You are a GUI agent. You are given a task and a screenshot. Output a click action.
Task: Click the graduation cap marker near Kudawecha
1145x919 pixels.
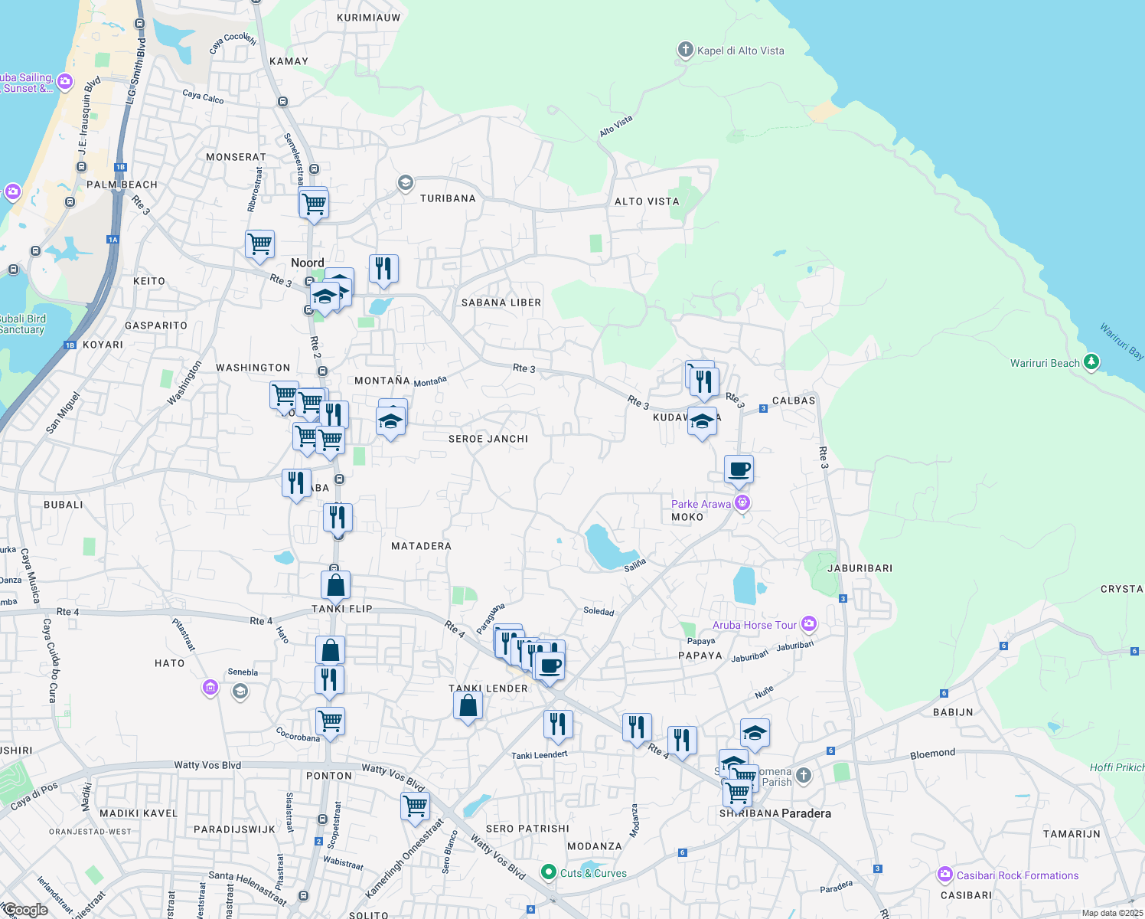(x=702, y=421)
